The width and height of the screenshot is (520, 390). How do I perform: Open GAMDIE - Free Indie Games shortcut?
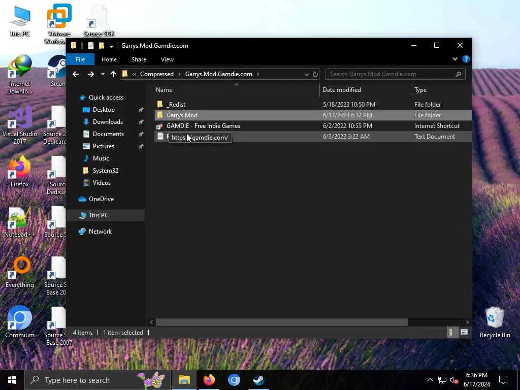203,126
